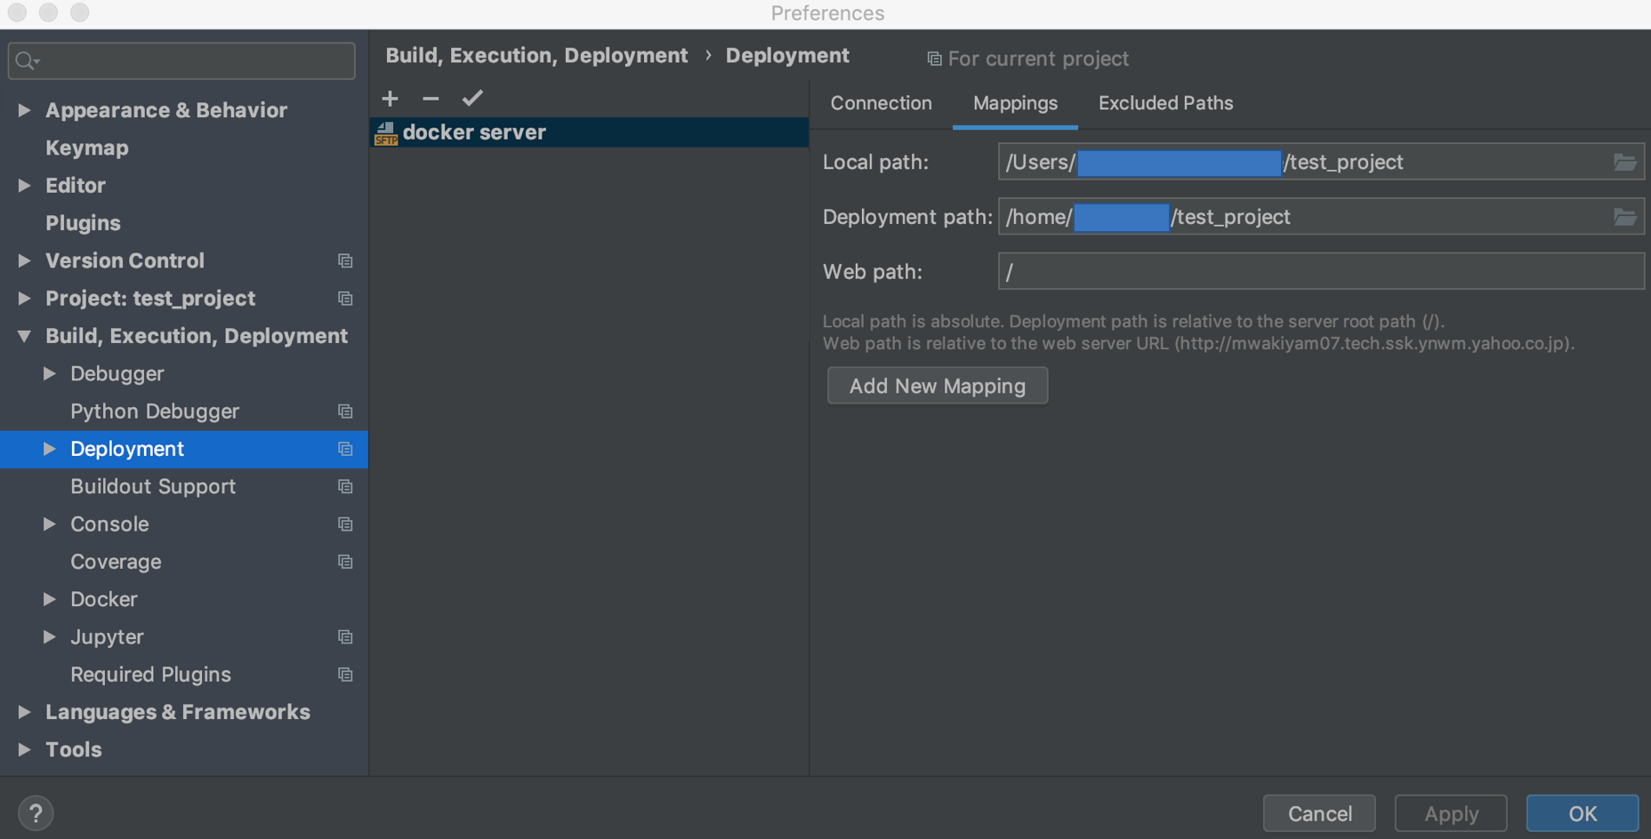Click the Cancel button
The image size is (1651, 839).
pyautogui.click(x=1319, y=813)
